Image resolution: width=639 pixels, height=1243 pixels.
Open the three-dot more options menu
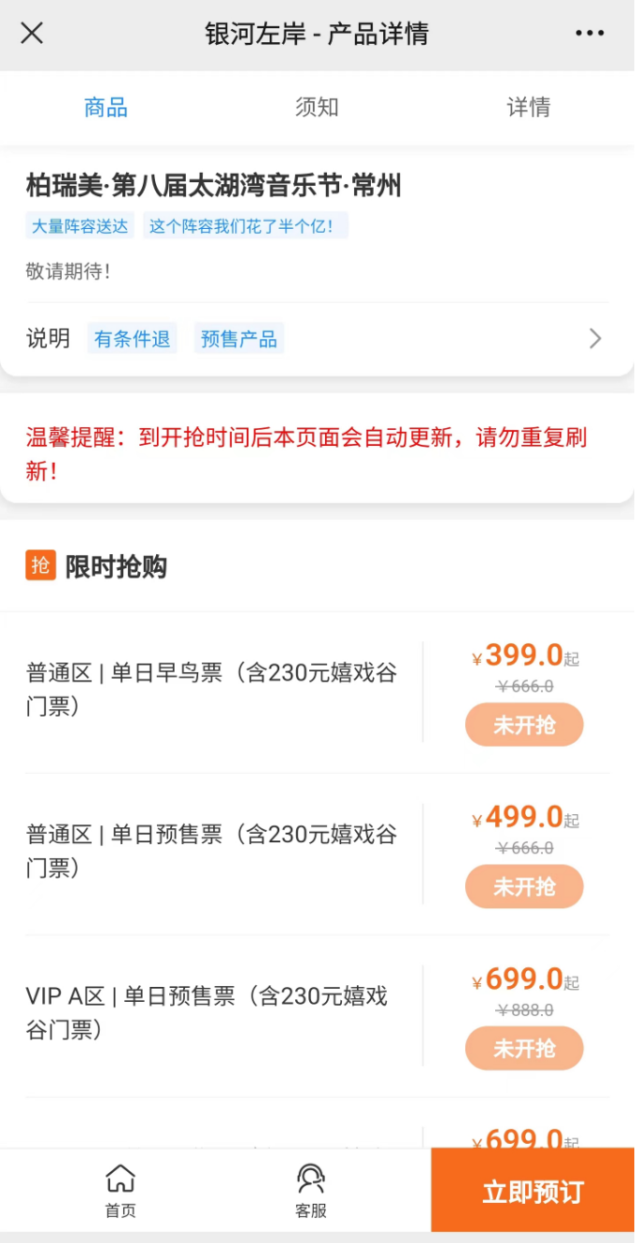tap(589, 34)
